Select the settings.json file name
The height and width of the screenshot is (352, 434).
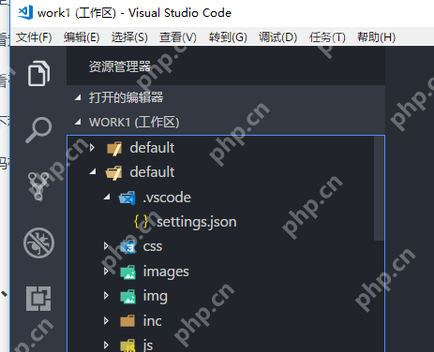[x=197, y=222]
